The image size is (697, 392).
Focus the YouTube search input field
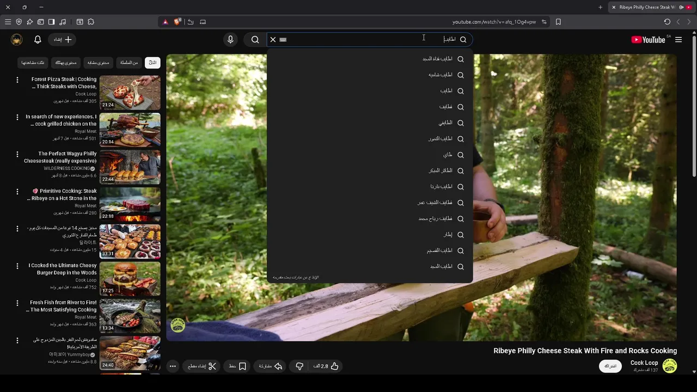[x=370, y=39]
